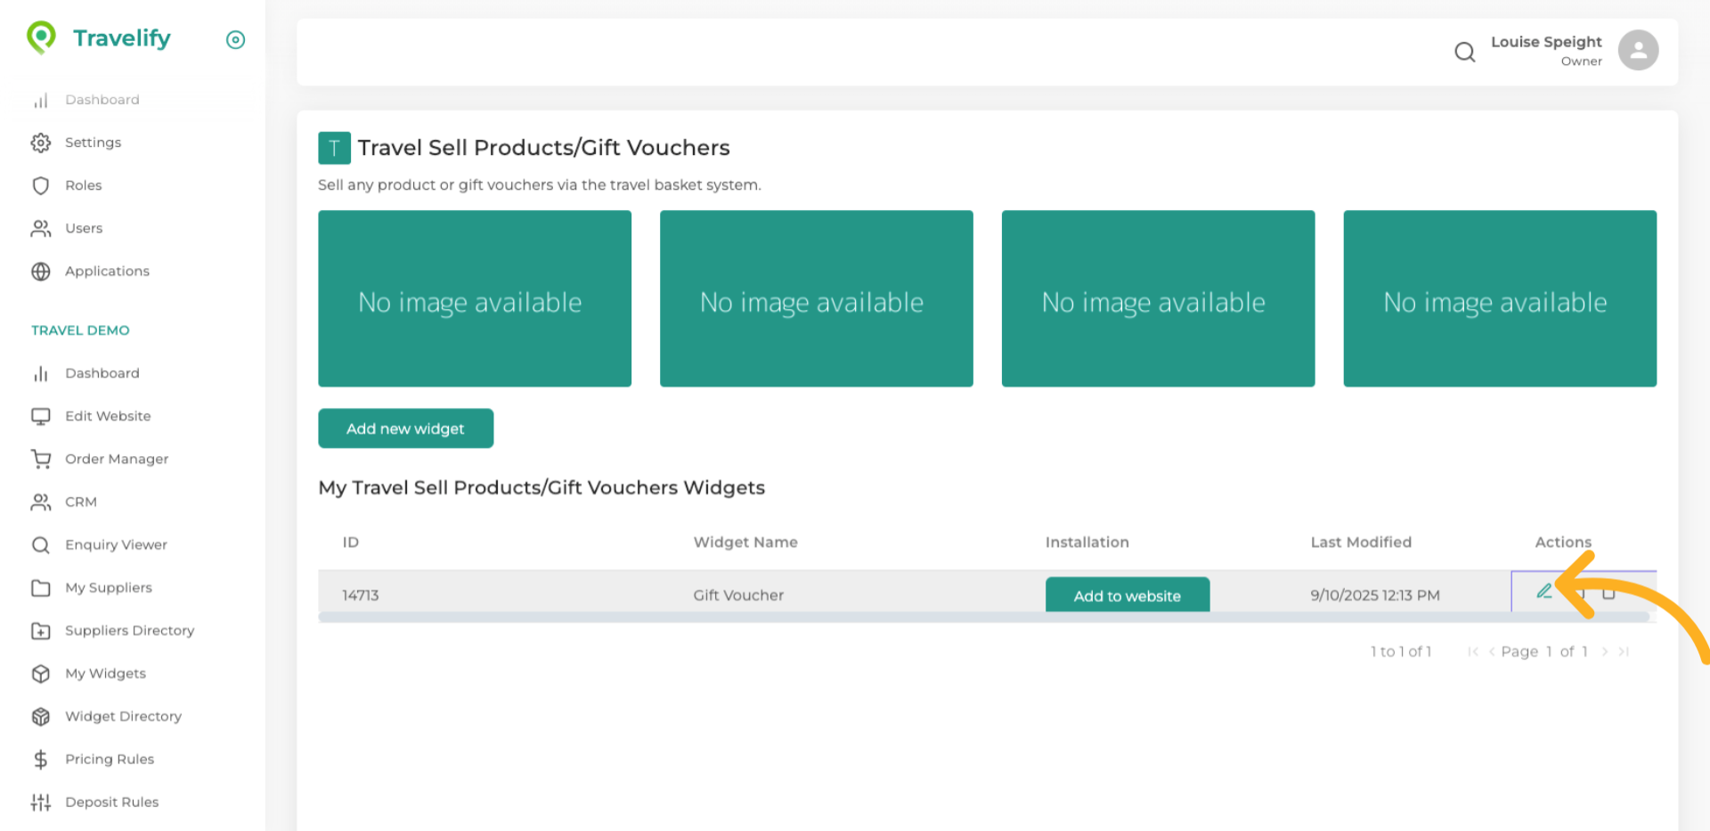Select My Widgets from the sidebar

point(105,673)
